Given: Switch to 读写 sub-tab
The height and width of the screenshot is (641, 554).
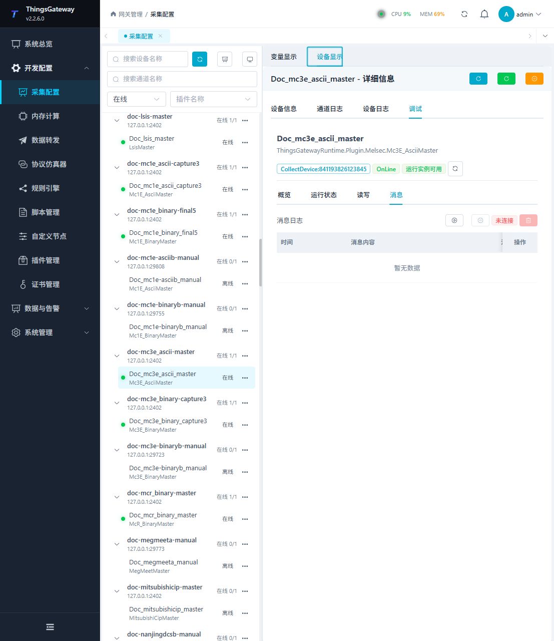Looking at the screenshot, I should pos(363,195).
